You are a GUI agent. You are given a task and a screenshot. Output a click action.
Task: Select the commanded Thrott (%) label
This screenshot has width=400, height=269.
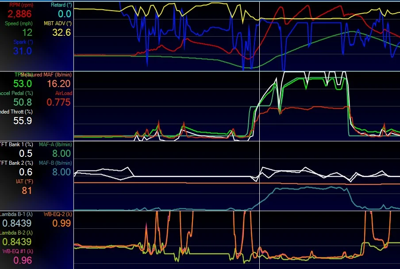pyautogui.click(x=16, y=112)
